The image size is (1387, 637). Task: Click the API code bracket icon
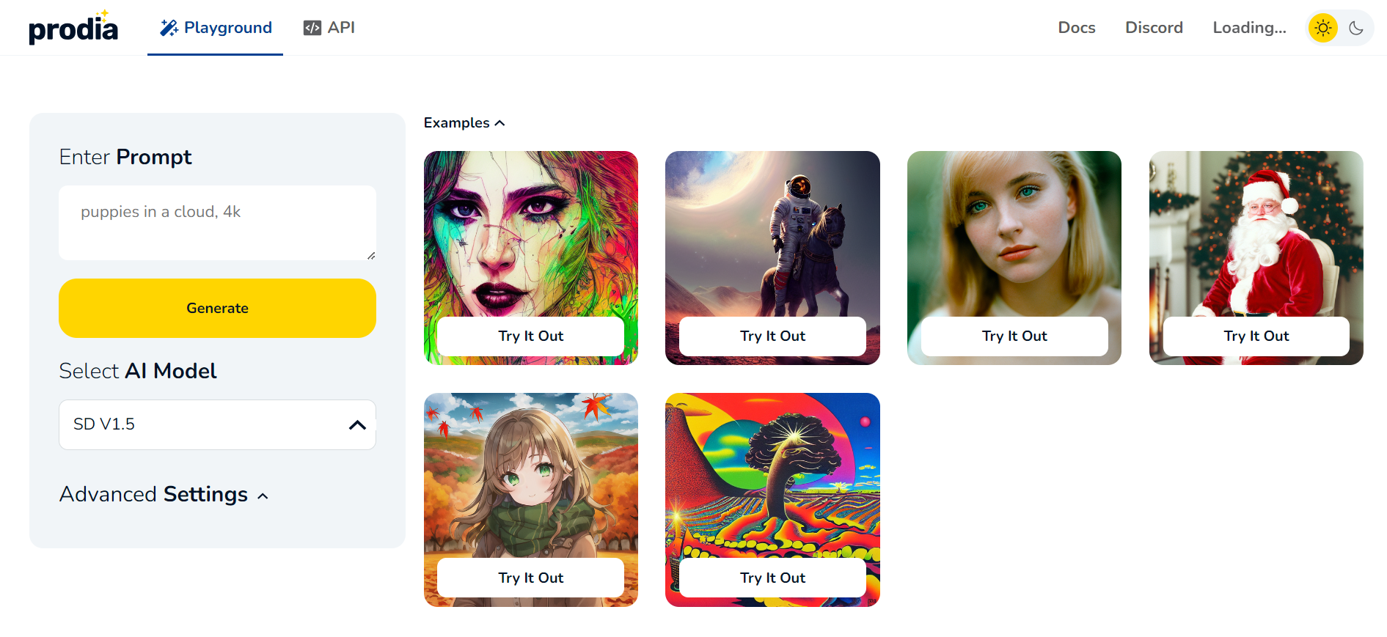point(312,28)
